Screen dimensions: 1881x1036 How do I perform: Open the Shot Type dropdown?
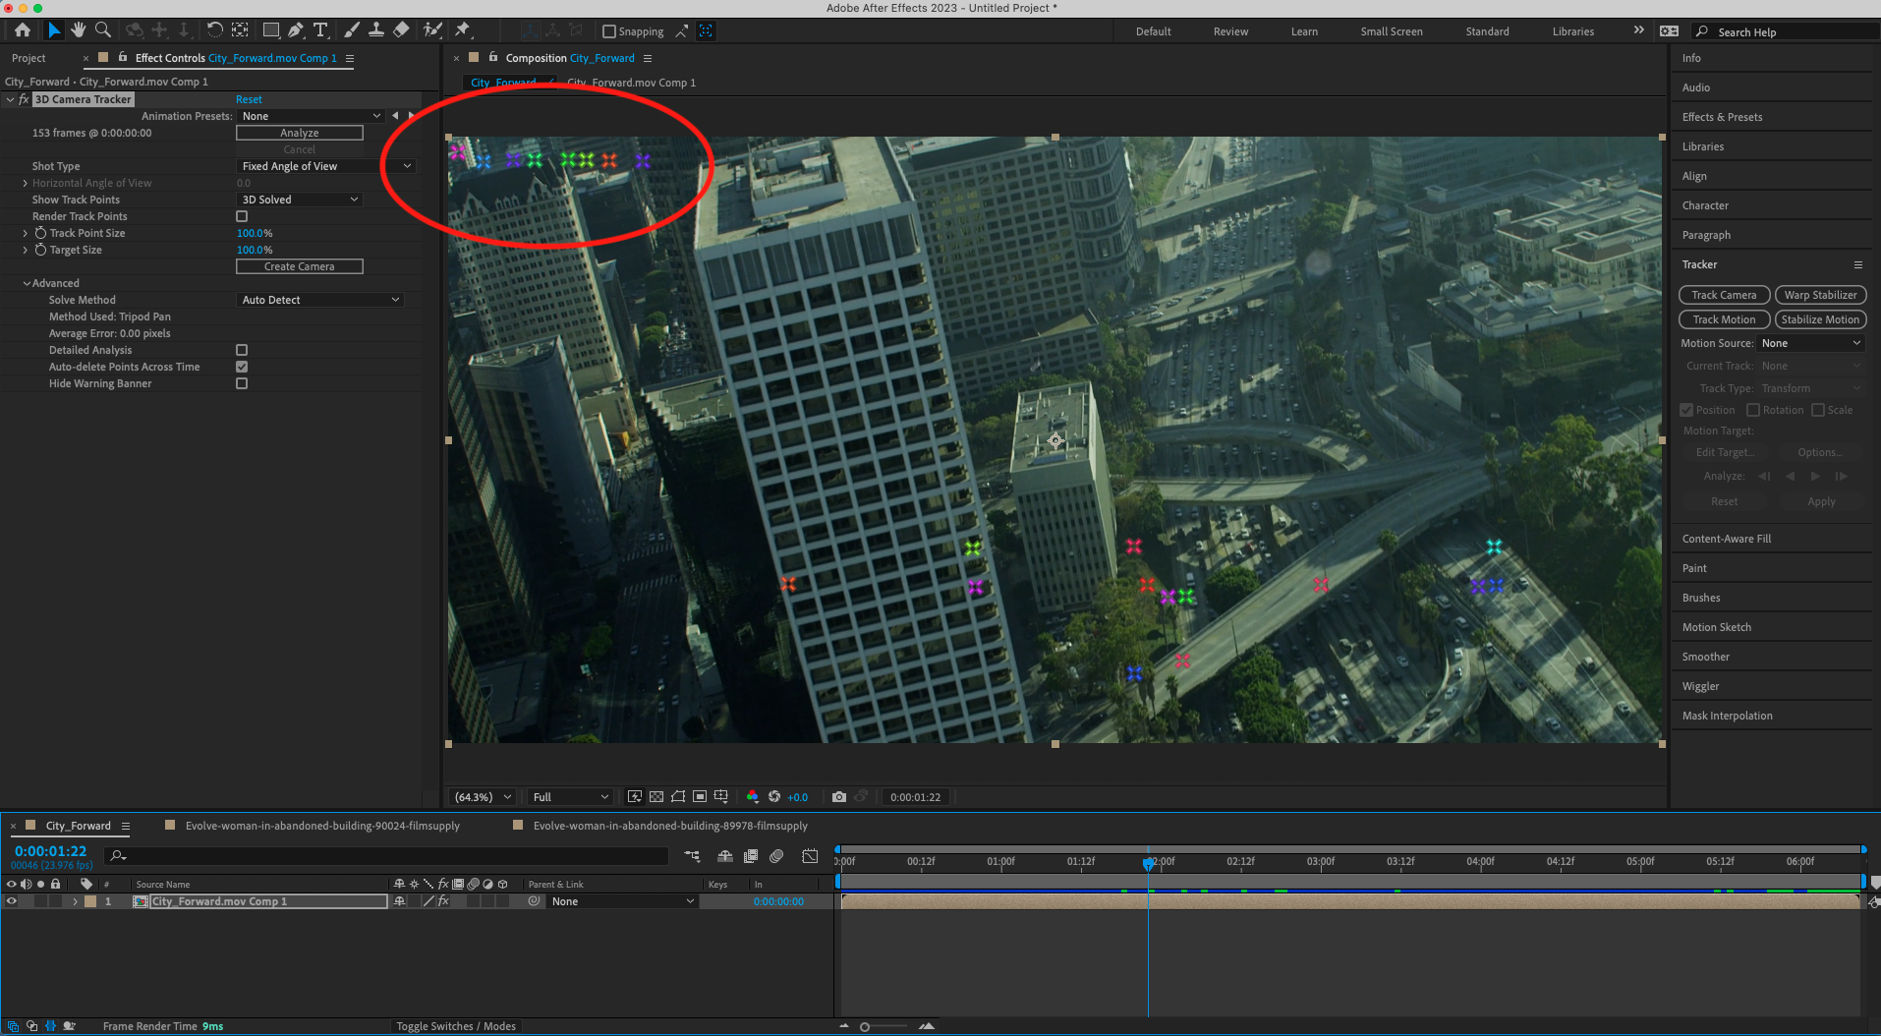click(x=324, y=165)
